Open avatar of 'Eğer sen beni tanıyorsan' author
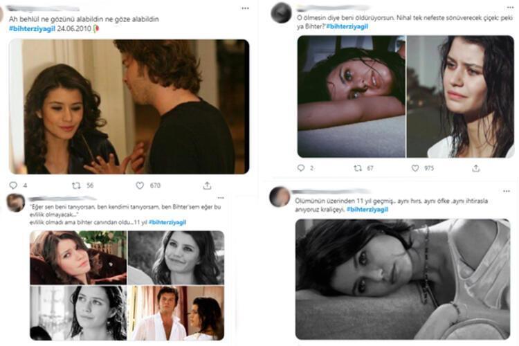Image resolution: width=519 pixels, height=346 pixels. pyautogui.click(x=15, y=202)
